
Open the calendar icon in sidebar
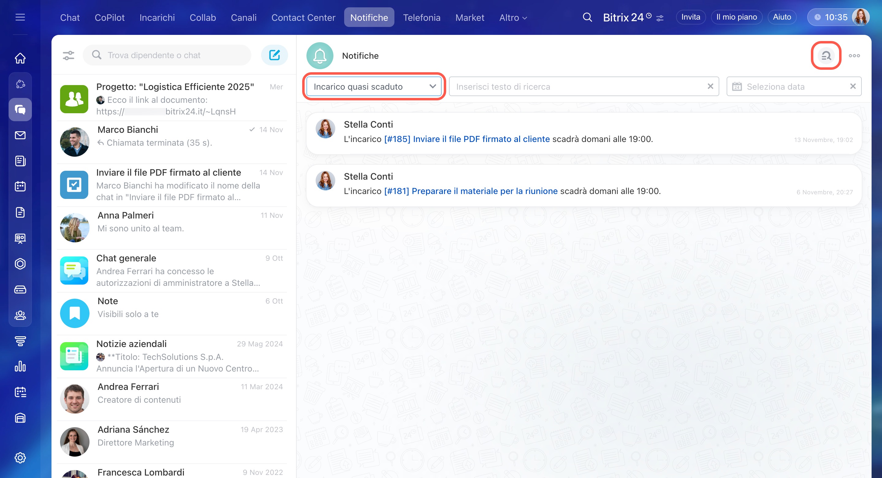pos(20,186)
